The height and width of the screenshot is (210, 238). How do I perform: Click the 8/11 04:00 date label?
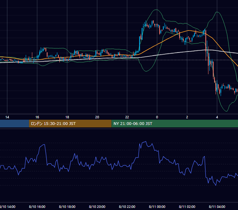[x=217, y=206]
